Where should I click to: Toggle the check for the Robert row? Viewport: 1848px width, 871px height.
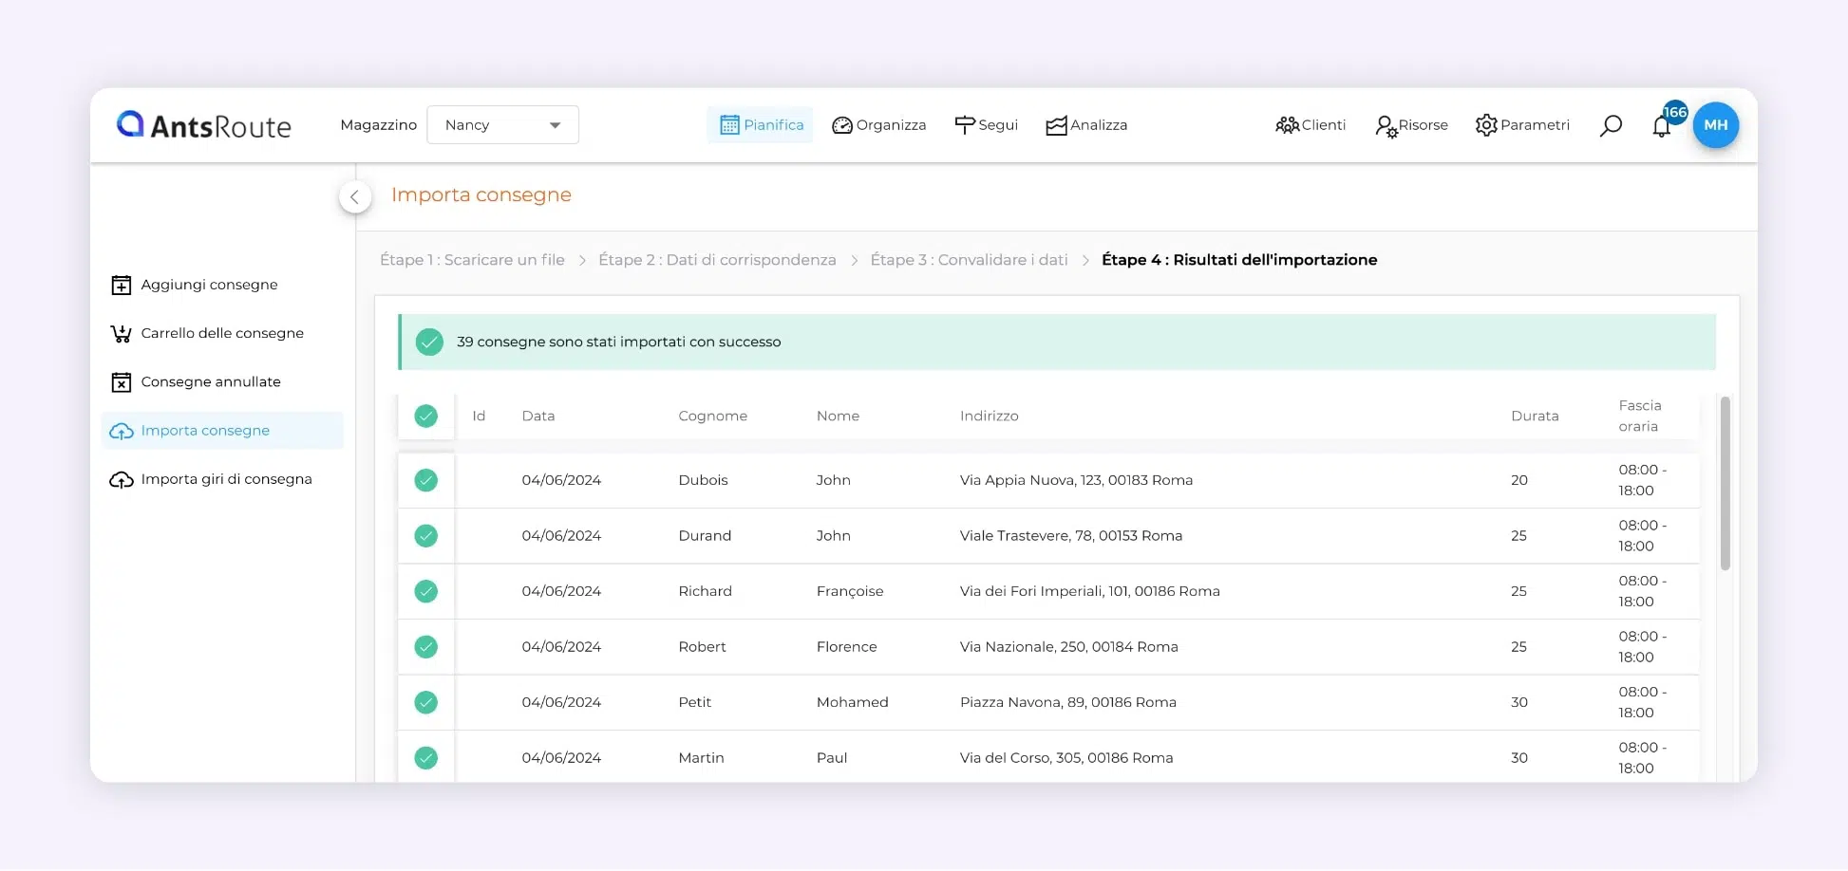426,647
